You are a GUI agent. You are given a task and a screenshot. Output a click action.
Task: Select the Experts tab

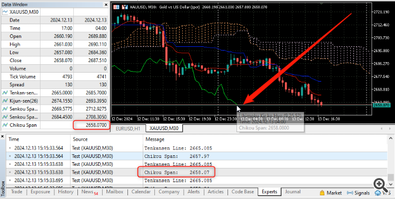click(270, 192)
